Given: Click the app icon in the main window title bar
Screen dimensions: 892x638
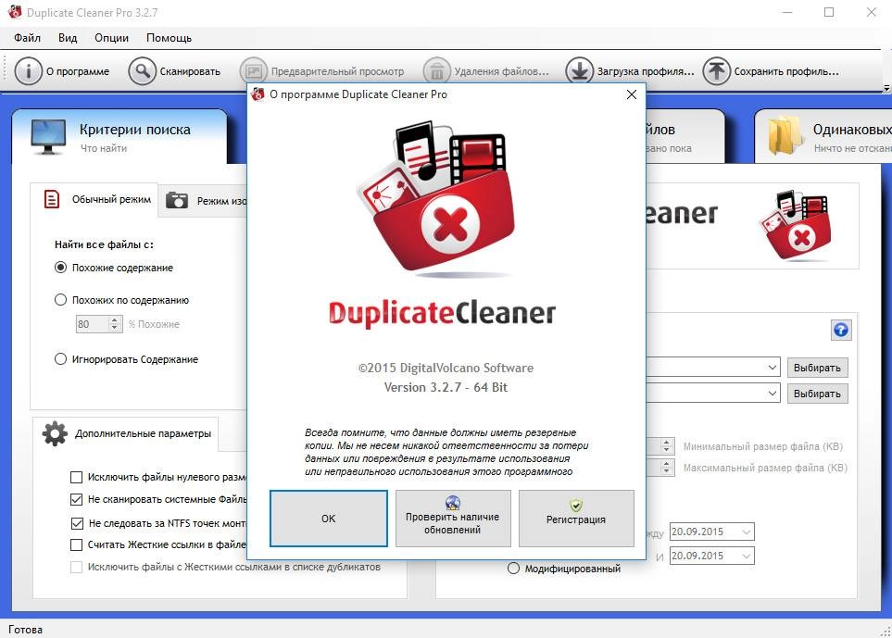Looking at the screenshot, I should (x=15, y=12).
